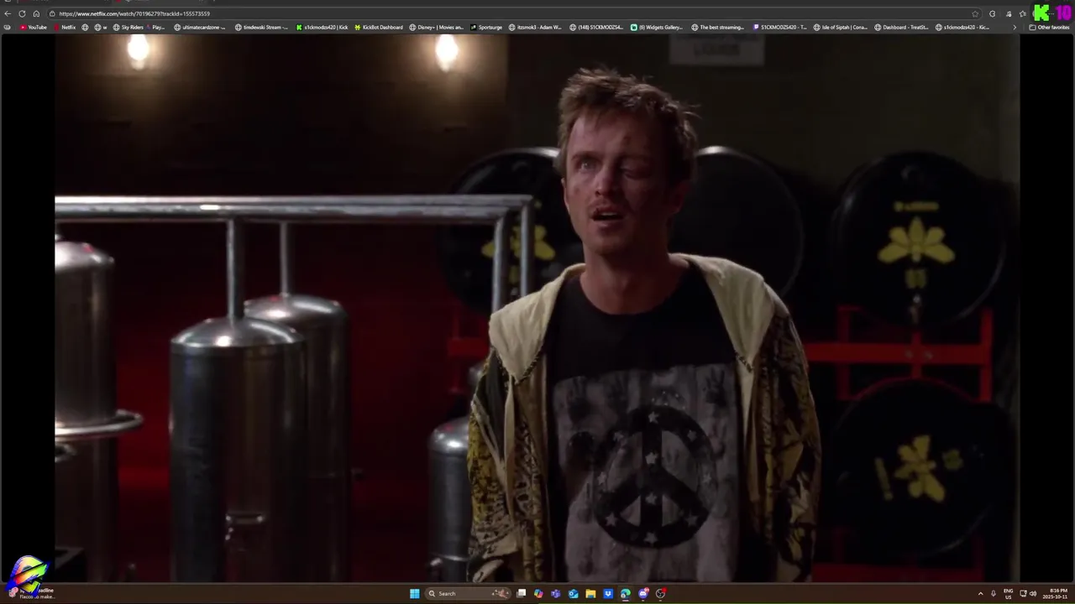Open the Isle of Siptah bookmark
Screen dimensions: 1075x604
[x=840, y=27]
